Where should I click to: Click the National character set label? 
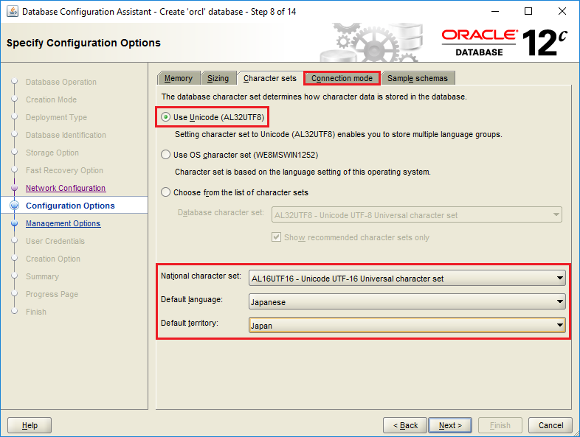201,276
